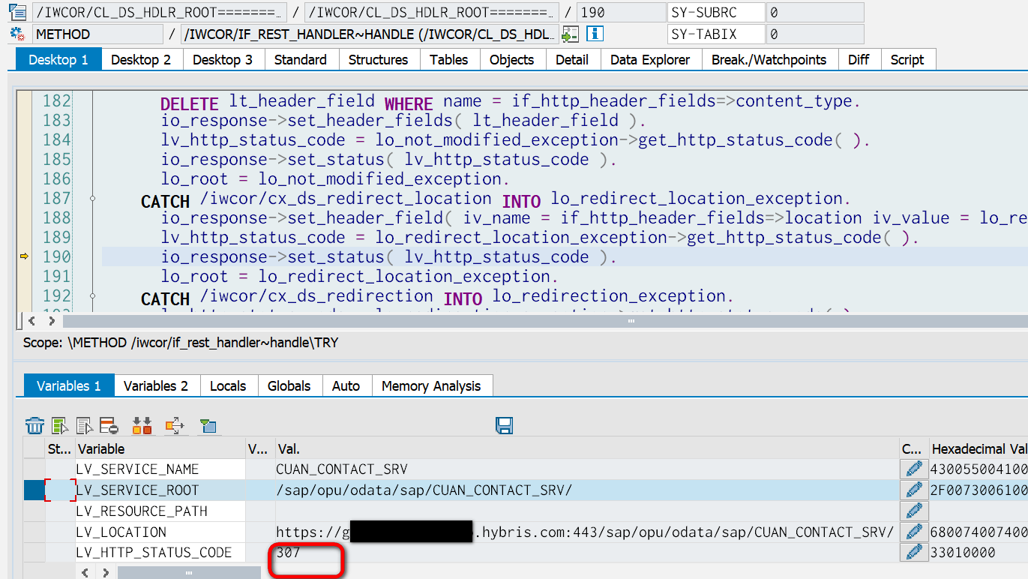Image resolution: width=1028 pixels, height=579 pixels.
Task: Click the pencil icon for LV_HTTP_STATUS_CODE
Action: (x=913, y=553)
